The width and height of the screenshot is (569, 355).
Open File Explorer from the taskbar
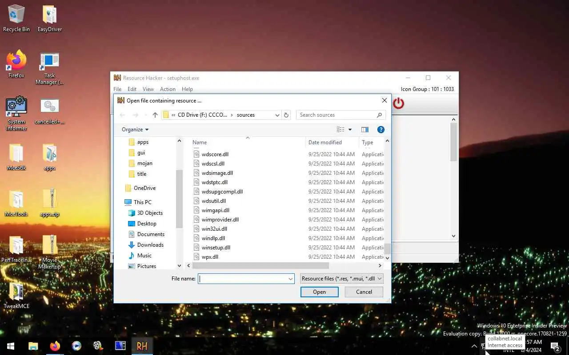pos(33,346)
